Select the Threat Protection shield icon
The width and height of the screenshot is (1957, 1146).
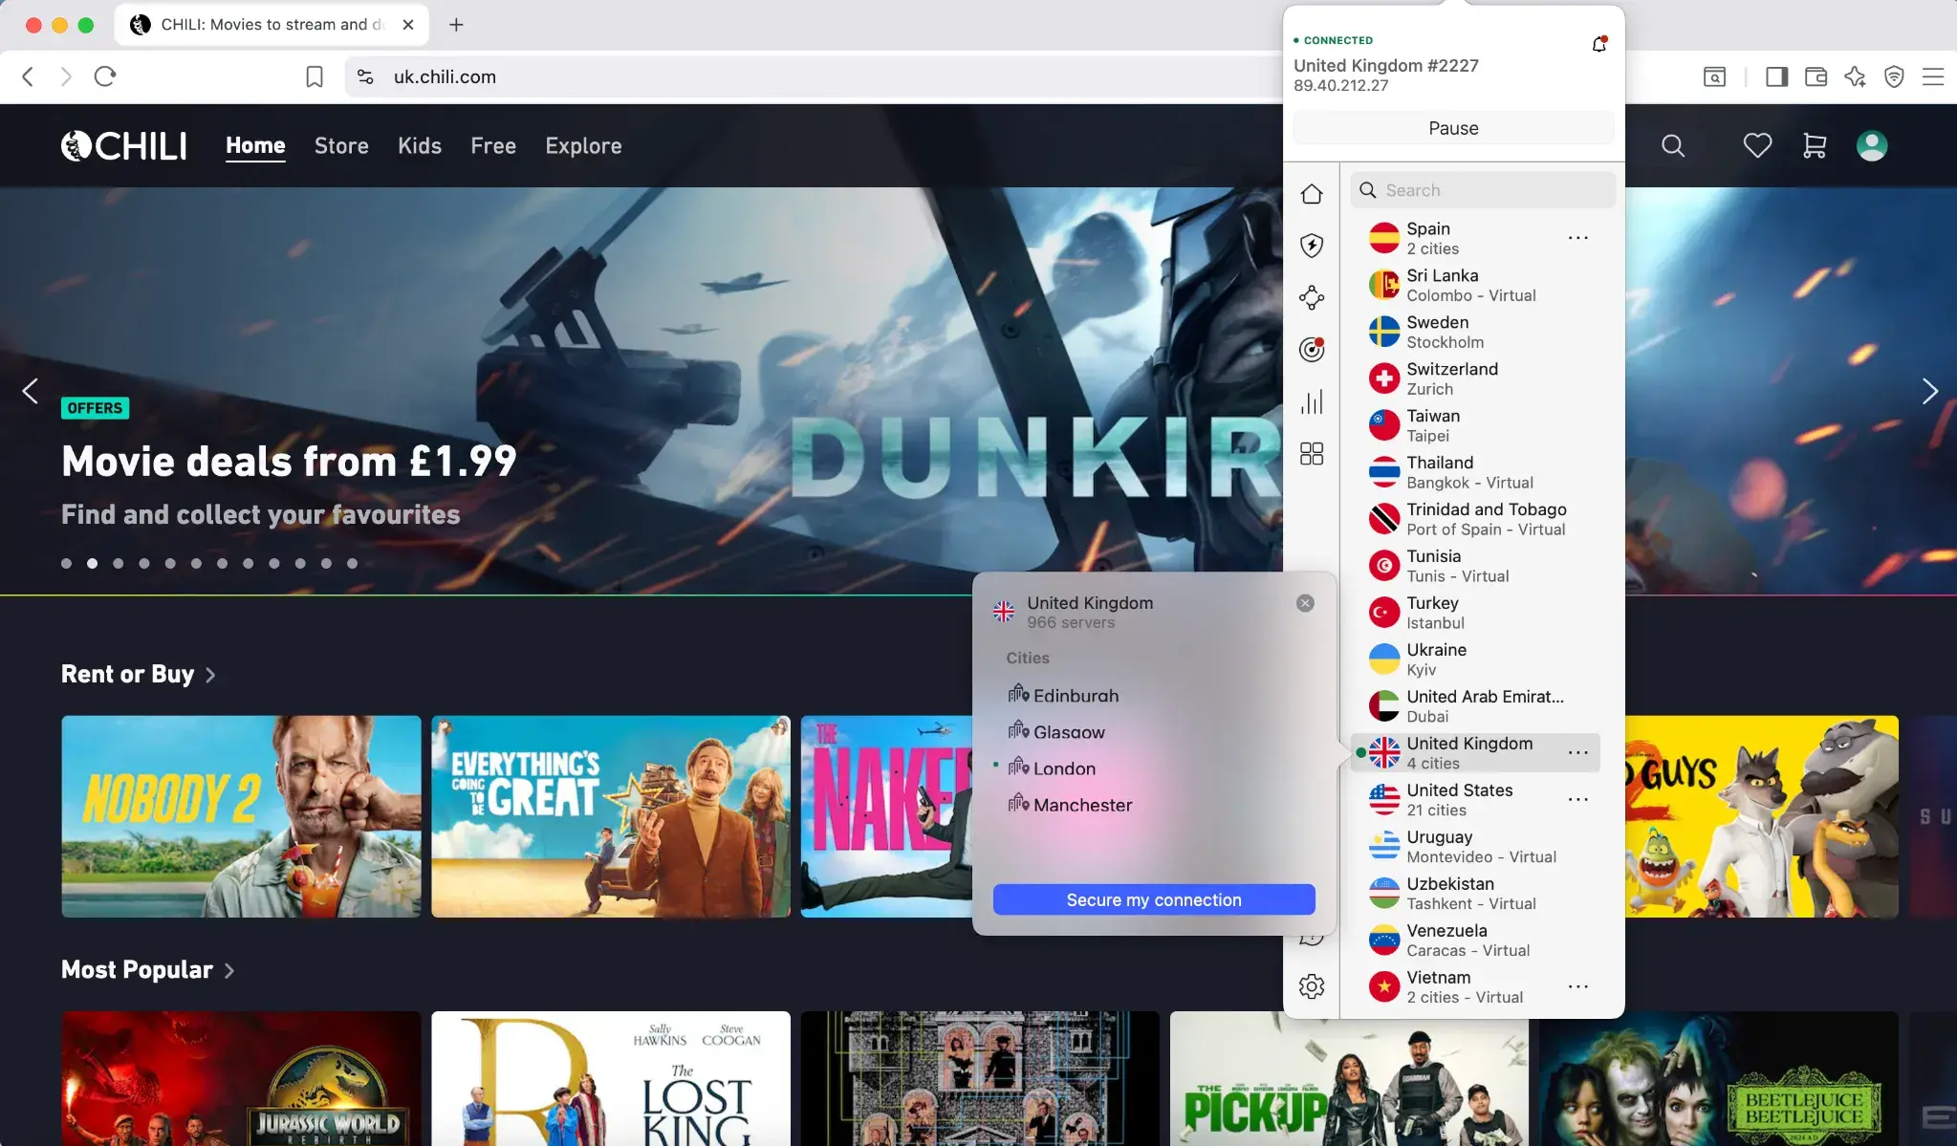click(1312, 246)
